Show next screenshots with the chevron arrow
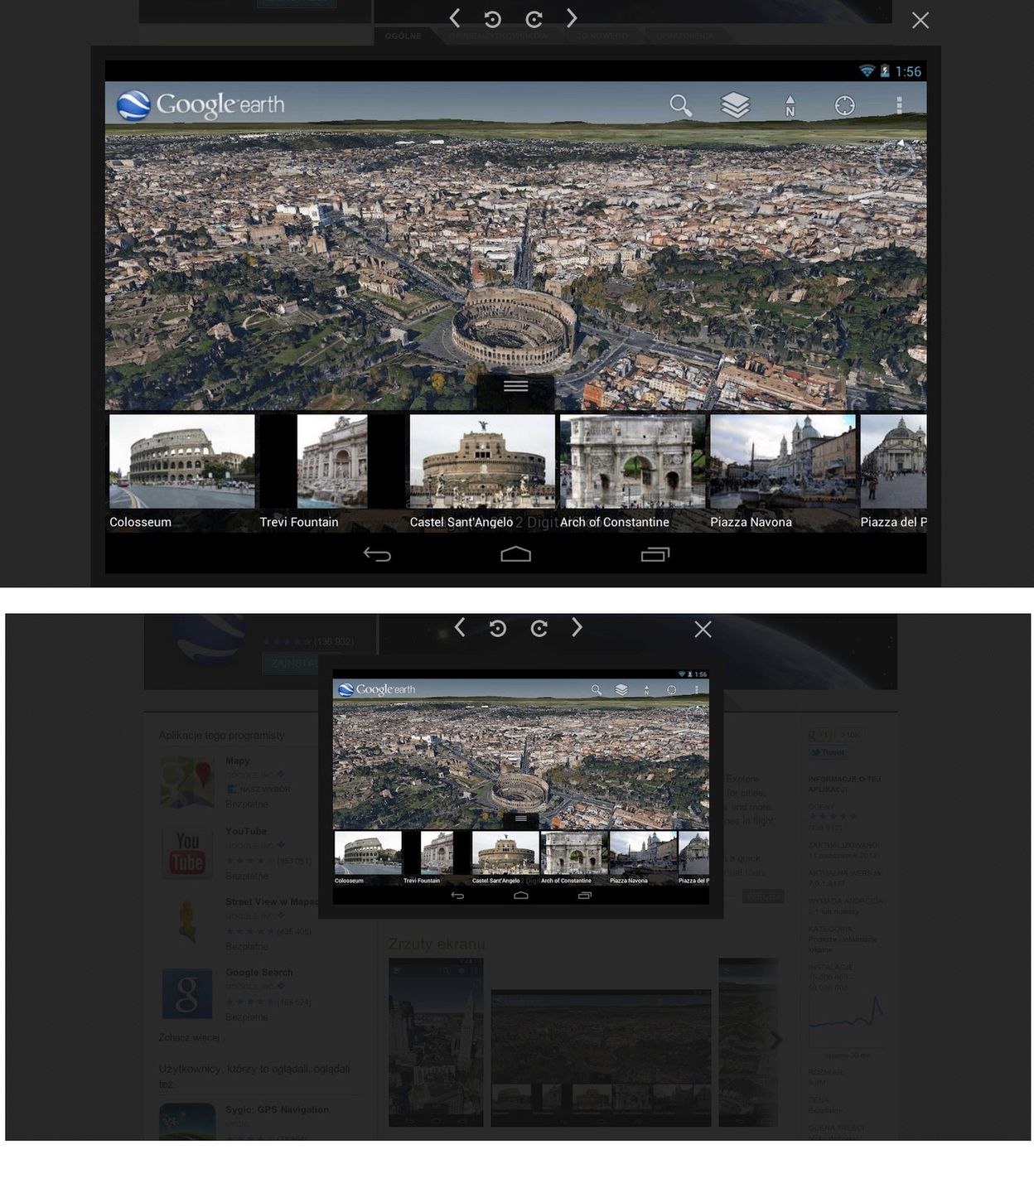Screen dimensions: 1034x1193 pyautogui.click(x=775, y=1040)
